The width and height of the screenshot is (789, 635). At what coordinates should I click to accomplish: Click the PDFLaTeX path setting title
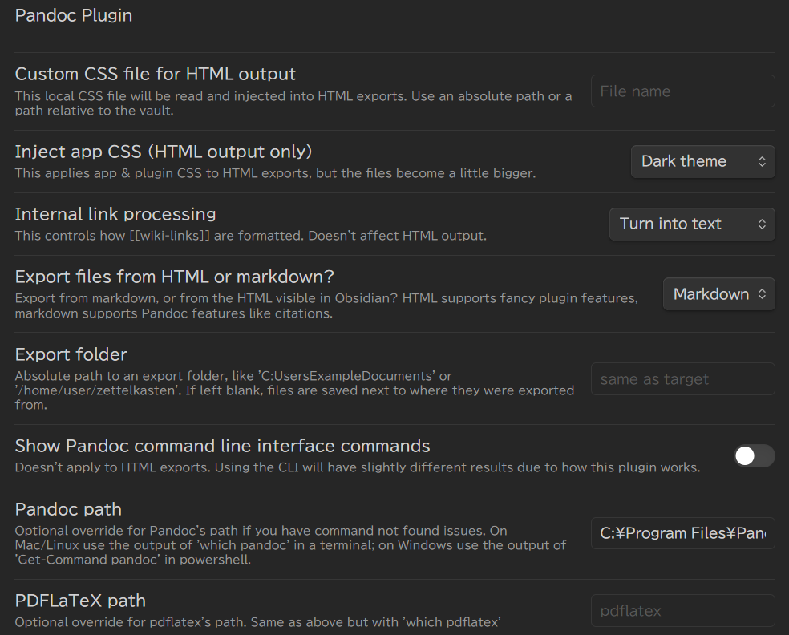click(80, 601)
